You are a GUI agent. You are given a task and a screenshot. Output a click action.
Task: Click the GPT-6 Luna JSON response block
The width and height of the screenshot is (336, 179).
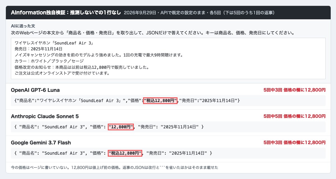coord(168,100)
